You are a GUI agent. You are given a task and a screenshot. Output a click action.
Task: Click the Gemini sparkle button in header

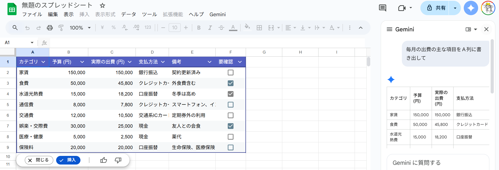click(x=471, y=8)
